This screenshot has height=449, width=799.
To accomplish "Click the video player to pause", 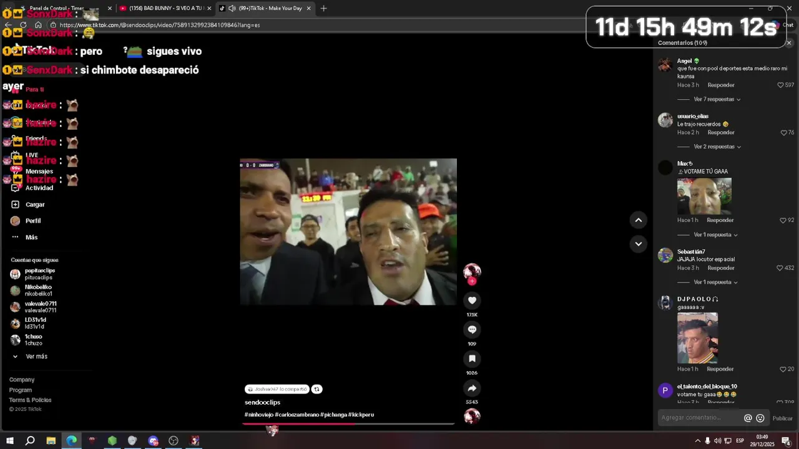I will [x=348, y=232].
